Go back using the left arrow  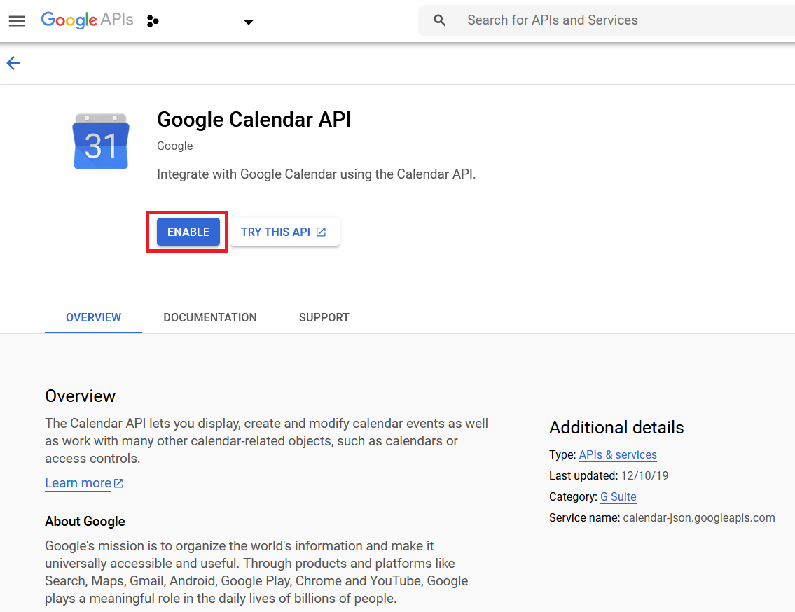coord(14,64)
